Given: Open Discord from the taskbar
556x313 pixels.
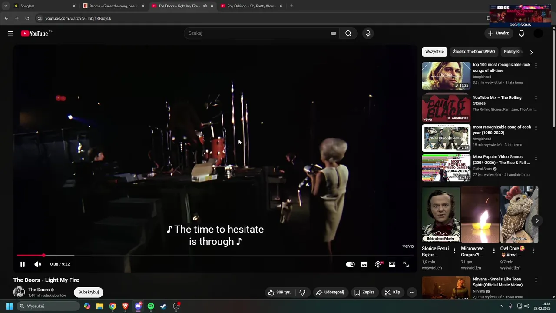Looking at the screenshot, I should coord(138,306).
